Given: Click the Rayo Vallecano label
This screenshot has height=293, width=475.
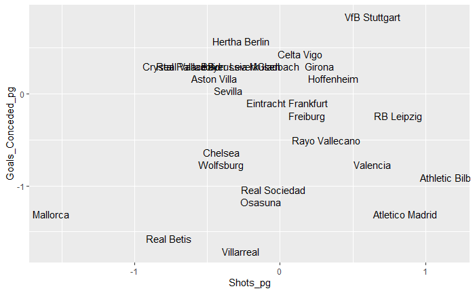Looking at the screenshot, I should pos(326,141).
